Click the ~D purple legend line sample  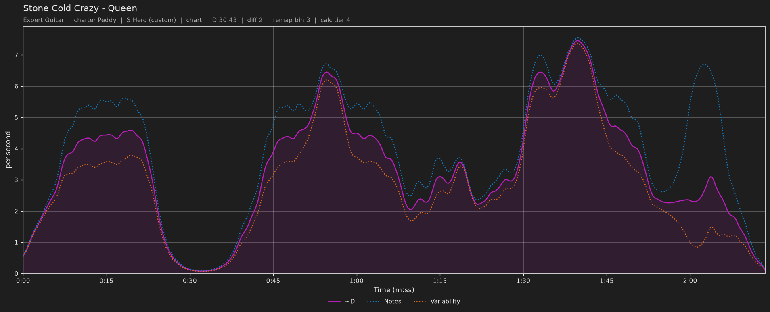(335, 302)
